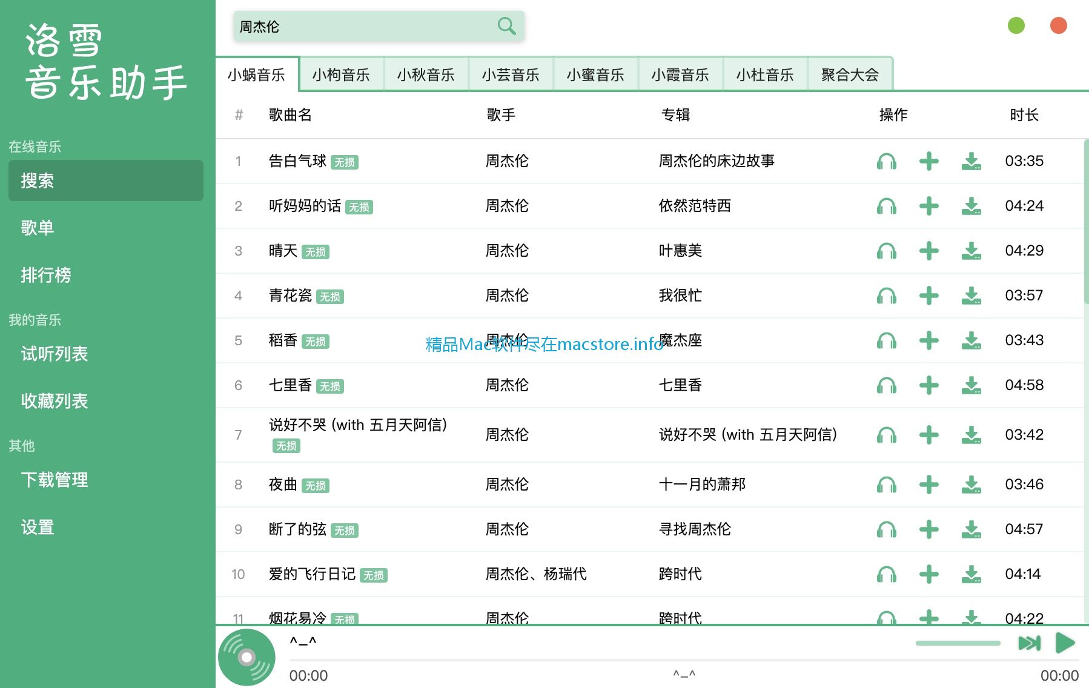Screen dimensions: 1089x688
Task: Add 听妈妈的话 using the plus icon
Action: click(x=928, y=206)
